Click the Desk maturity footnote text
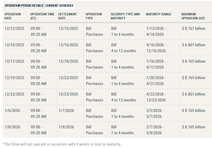 pos(62,144)
